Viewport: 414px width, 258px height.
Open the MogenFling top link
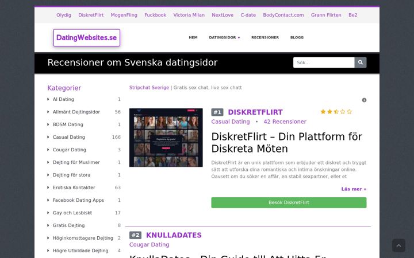124,15
